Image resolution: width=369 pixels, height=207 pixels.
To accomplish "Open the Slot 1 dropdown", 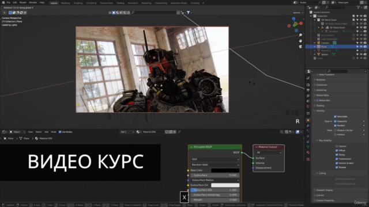I will tap(127, 132).
